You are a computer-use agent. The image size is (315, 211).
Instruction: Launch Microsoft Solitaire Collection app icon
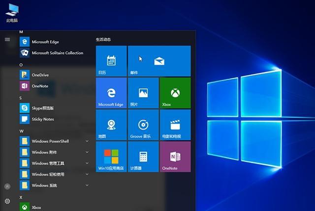25,53
